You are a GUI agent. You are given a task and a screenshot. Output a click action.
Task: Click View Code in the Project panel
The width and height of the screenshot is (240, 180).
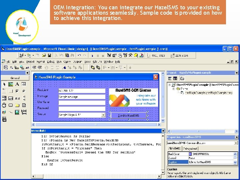pyautogui.click(x=170, y=79)
